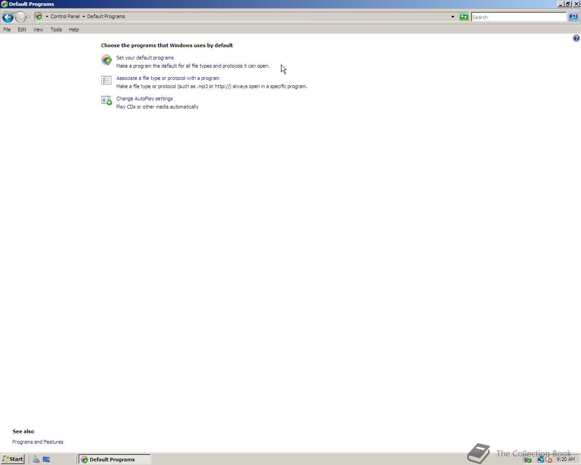581x465 pixels.
Task: Click the Back navigation arrow
Action: click(8, 17)
